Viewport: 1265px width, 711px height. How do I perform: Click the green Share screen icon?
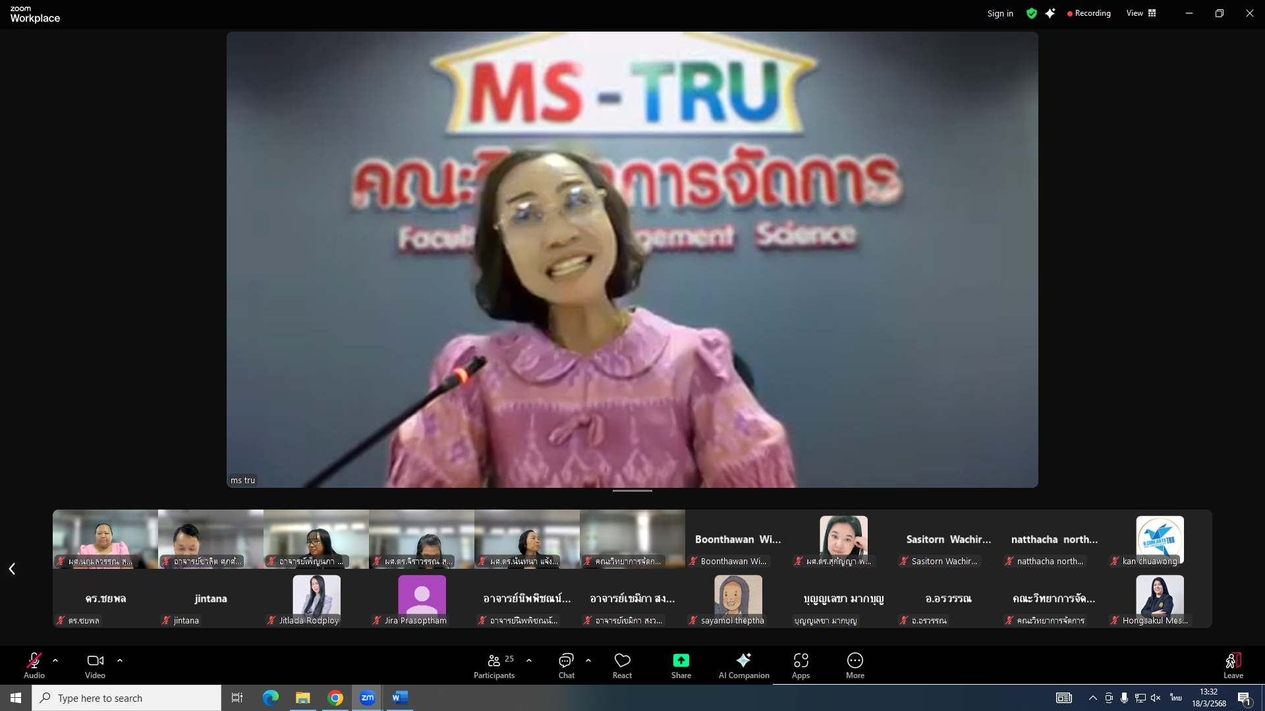pos(681,660)
